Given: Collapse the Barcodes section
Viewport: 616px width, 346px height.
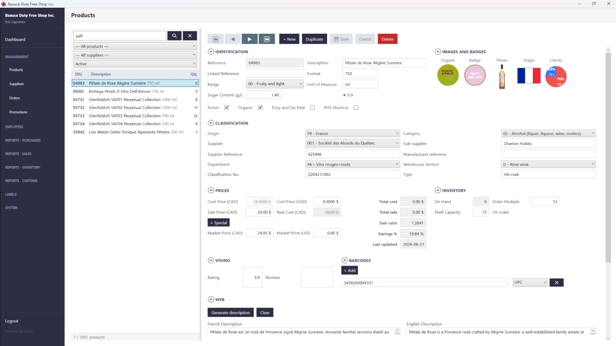Looking at the screenshot, I should click(x=344, y=260).
